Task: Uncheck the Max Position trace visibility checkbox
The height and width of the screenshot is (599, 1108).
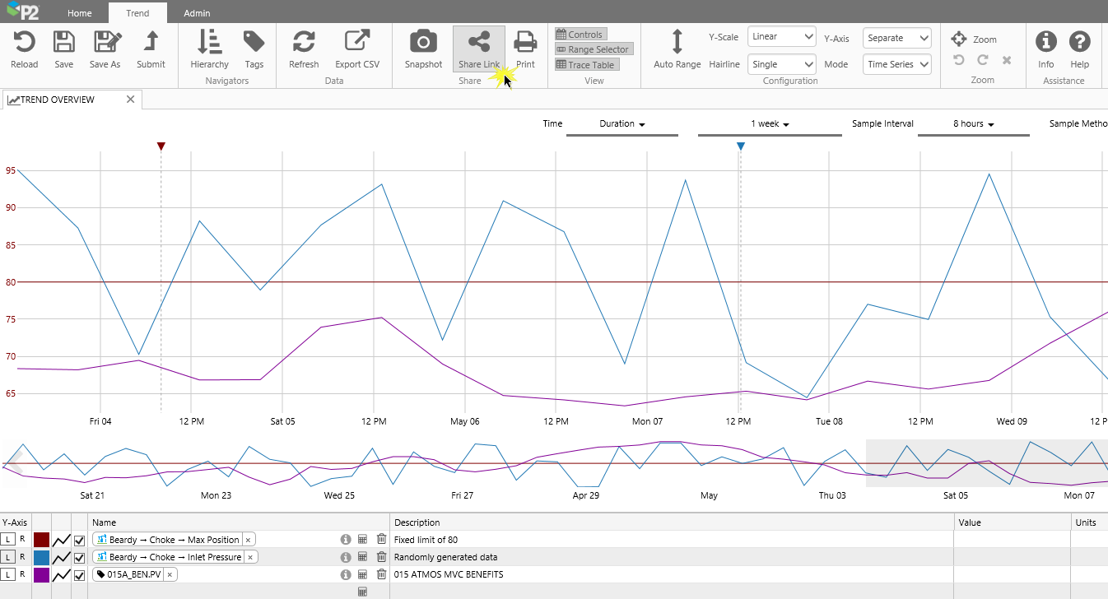Action: (x=80, y=540)
